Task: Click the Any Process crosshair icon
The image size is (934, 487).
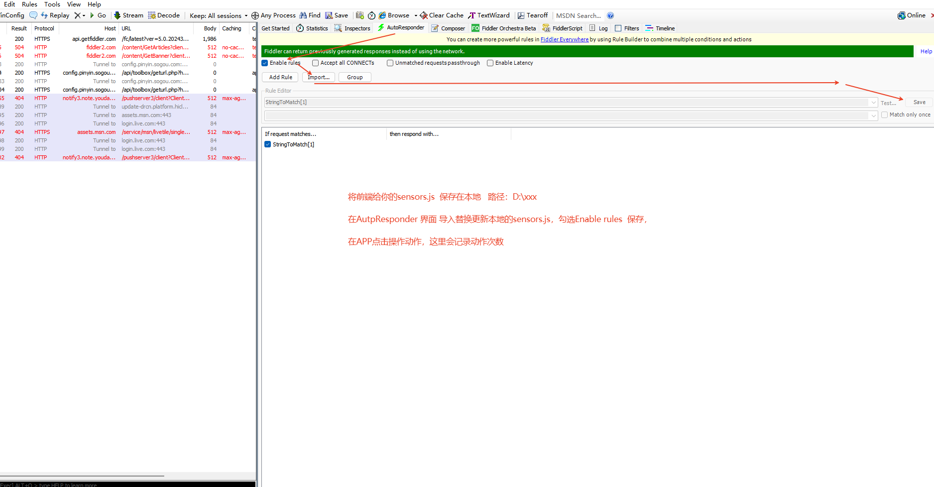Action: 255,15
